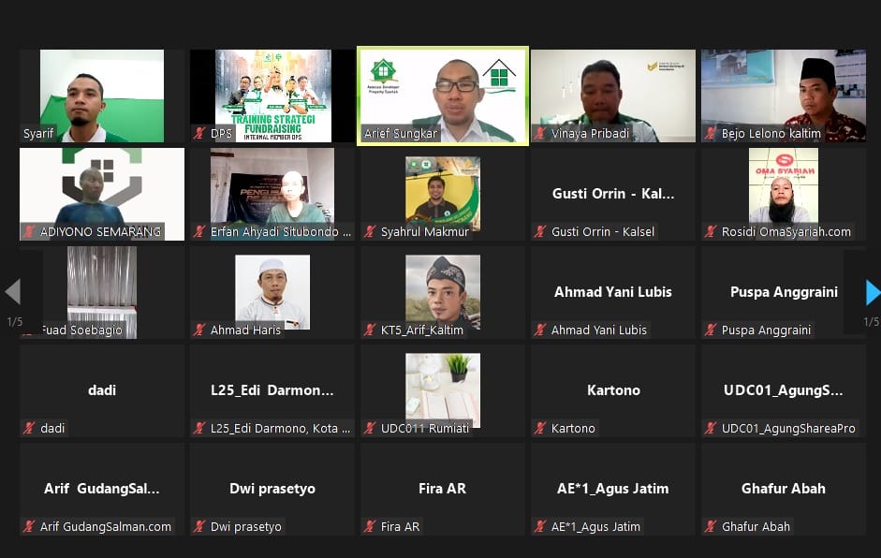This screenshot has width=881, height=558.
Task: Click muted mic icon on Vinaya Pribadi's tile
Action: click(x=540, y=133)
